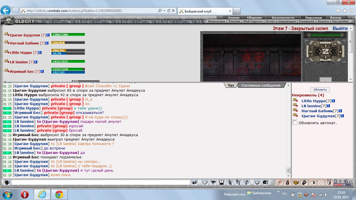Screen dimensions: 356x200
Task: Click the running man icon in chat toolbar
Action: (x=230, y=182)
